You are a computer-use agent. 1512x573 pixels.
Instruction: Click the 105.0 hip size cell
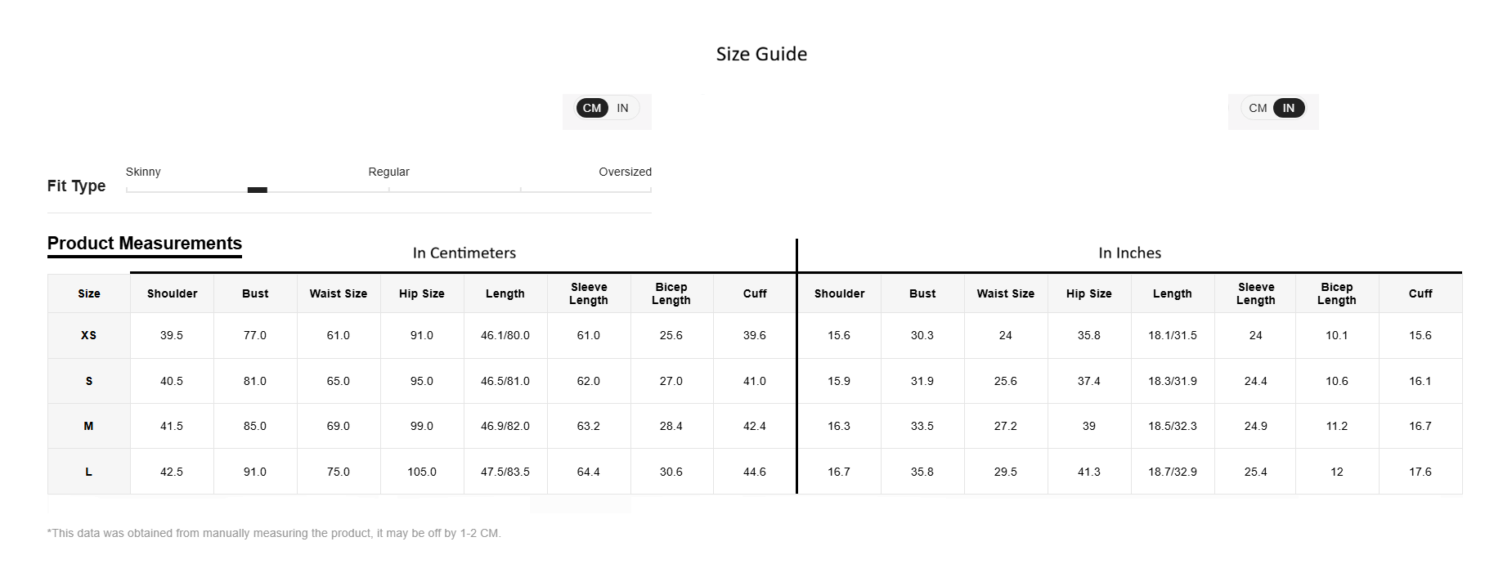coord(422,472)
